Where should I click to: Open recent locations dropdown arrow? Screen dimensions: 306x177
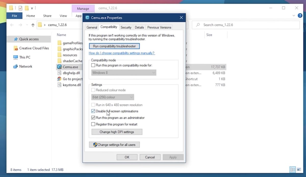click(x=27, y=25)
